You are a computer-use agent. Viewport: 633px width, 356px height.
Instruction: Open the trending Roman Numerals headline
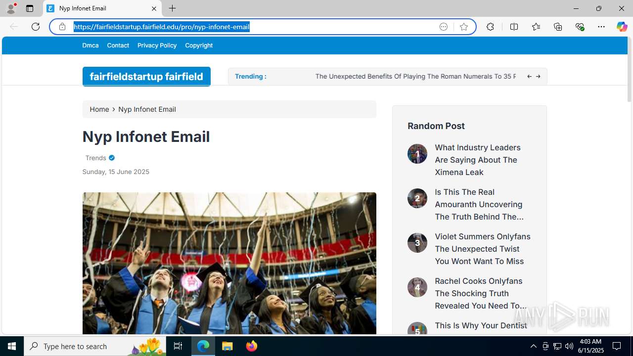[415, 77]
